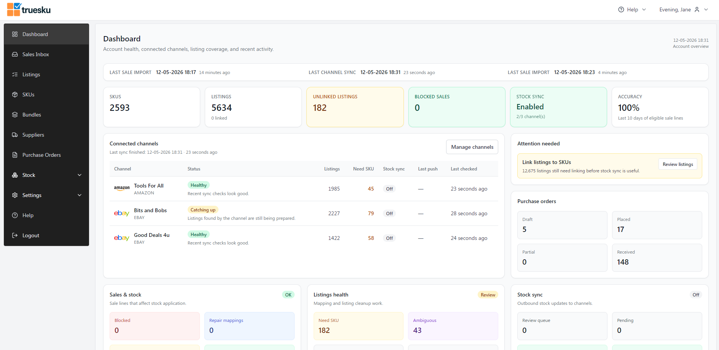Click the eBay logo for Good Deals 4u
Screen dimensions: 719x350
tap(122, 238)
